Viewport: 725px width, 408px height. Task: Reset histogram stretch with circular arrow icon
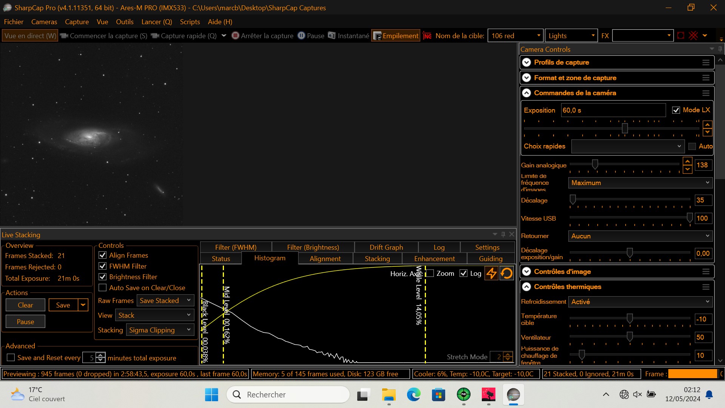pos(506,273)
